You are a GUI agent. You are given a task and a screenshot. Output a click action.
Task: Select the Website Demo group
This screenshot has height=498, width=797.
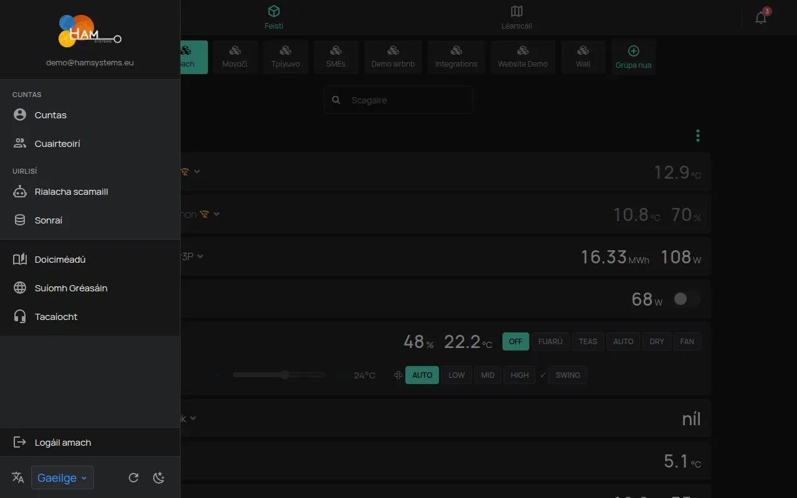coord(523,57)
